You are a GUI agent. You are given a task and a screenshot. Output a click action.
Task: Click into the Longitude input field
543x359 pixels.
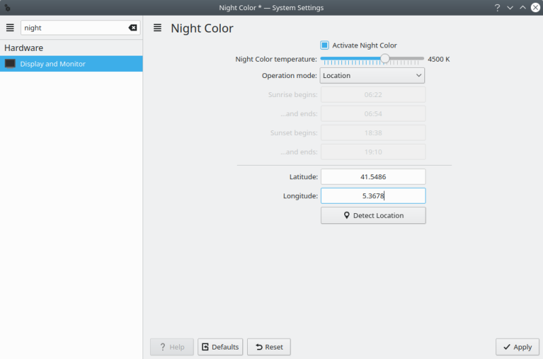tap(373, 196)
